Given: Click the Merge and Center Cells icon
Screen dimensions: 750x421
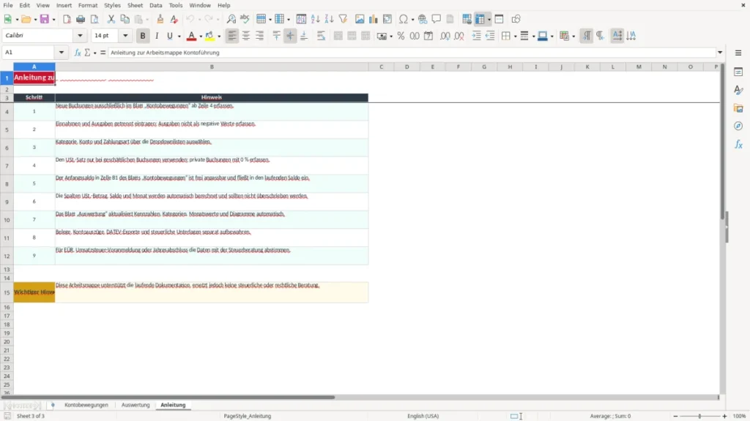Looking at the screenshot, I should [x=338, y=36].
